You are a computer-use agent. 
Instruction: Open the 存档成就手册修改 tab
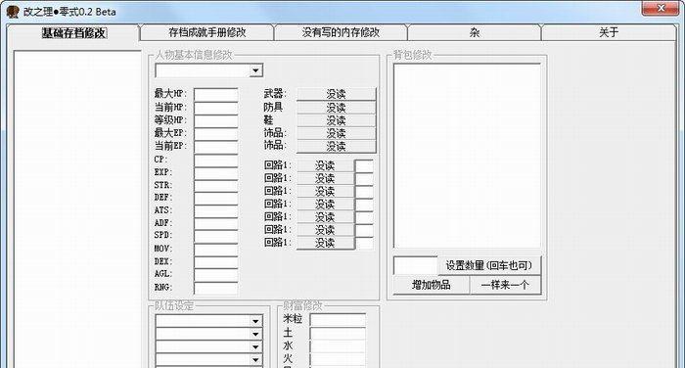pos(207,32)
